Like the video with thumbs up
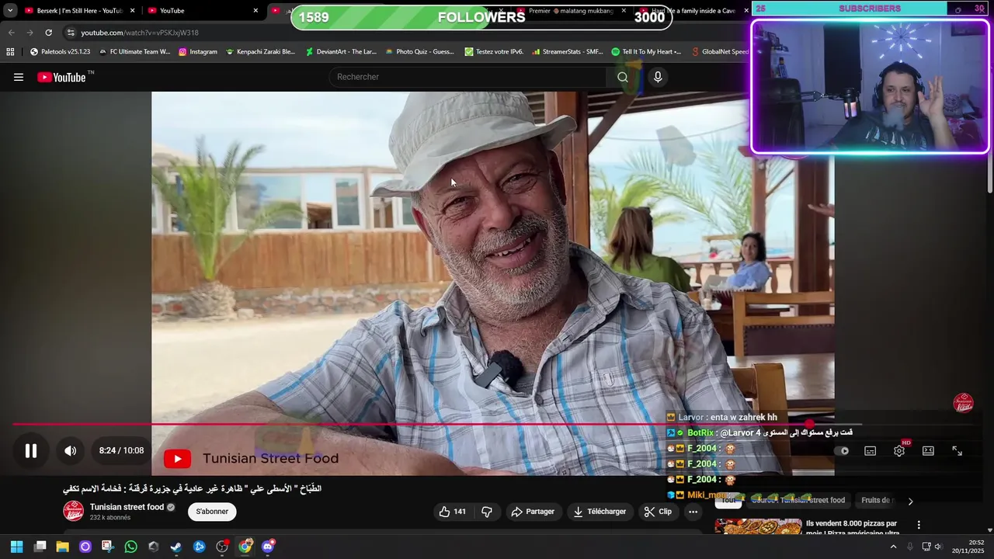The image size is (994, 559). pyautogui.click(x=452, y=512)
